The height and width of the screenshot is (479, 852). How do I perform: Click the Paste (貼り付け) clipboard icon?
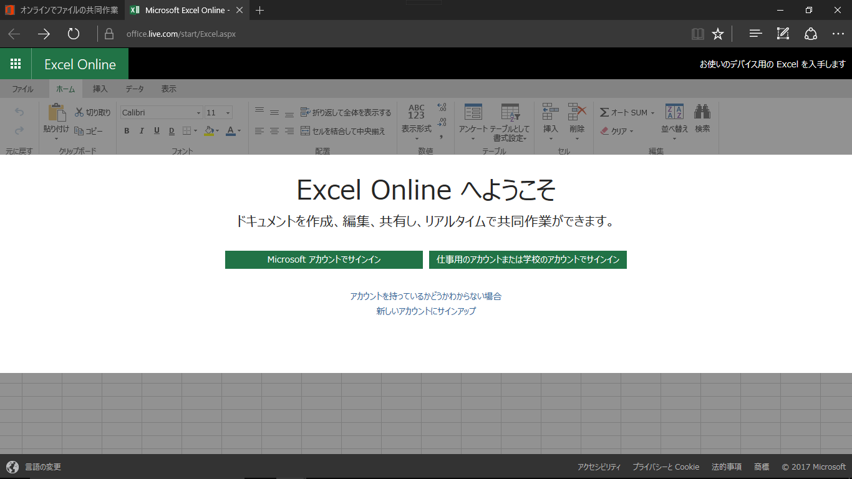pyautogui.click(x=57, y=112)
